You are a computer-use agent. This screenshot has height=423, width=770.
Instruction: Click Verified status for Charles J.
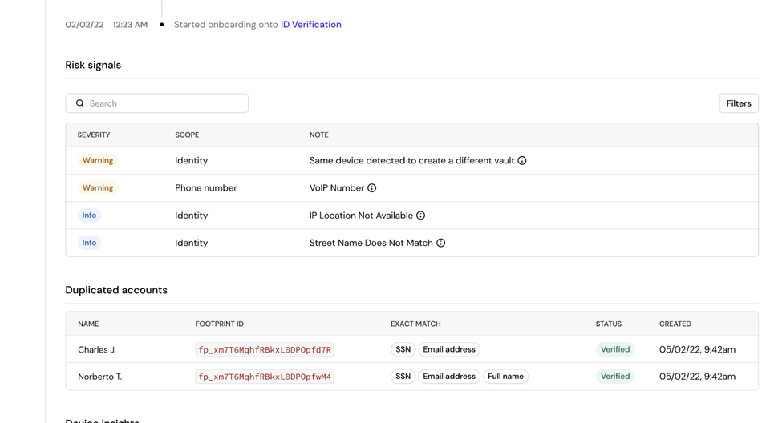pyautogui.click(x=615, y=349)
